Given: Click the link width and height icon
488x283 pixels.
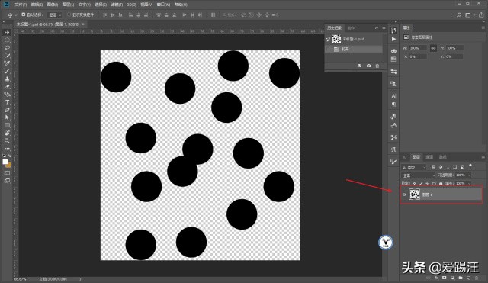Looking at the screenshot, I should [x=433, y=48].
